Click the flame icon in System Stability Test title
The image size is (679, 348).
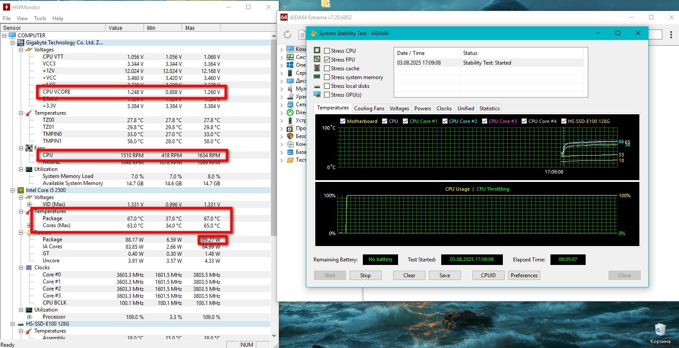click(314, 33)
